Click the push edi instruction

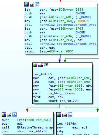tap(12, 124)
